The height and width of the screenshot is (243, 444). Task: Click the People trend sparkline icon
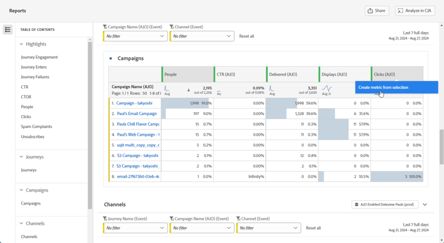[167, 89]
